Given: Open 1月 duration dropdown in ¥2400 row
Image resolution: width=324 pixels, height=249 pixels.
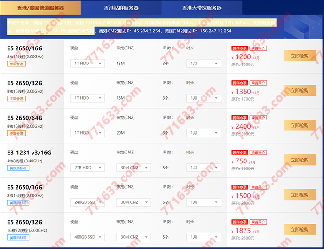Looking at the screenshot, I should 204,133.
